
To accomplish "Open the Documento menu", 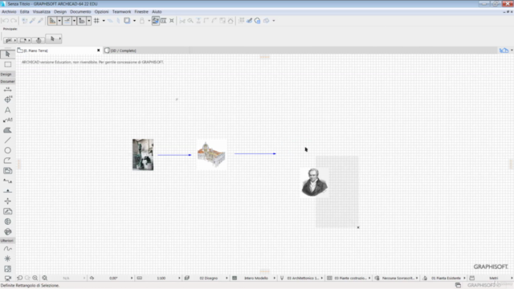I will [x=80, y=11].
